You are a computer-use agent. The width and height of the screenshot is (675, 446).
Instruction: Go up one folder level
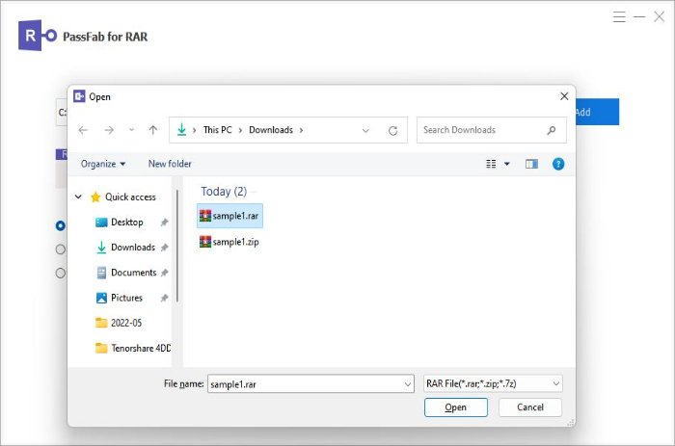pos(152,130)
